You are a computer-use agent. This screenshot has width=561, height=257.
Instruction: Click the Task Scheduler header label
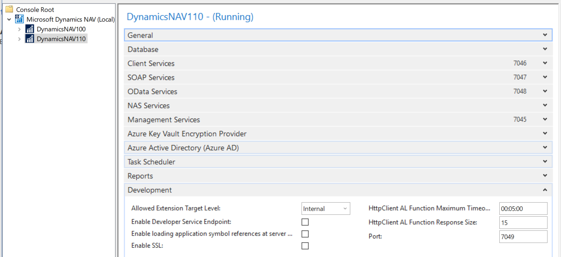tap(151, 162)
